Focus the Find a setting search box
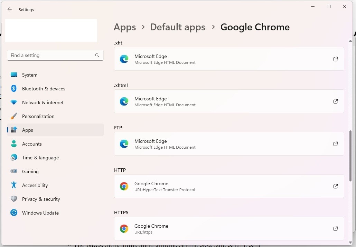356x247 pixels. [55, 55]
